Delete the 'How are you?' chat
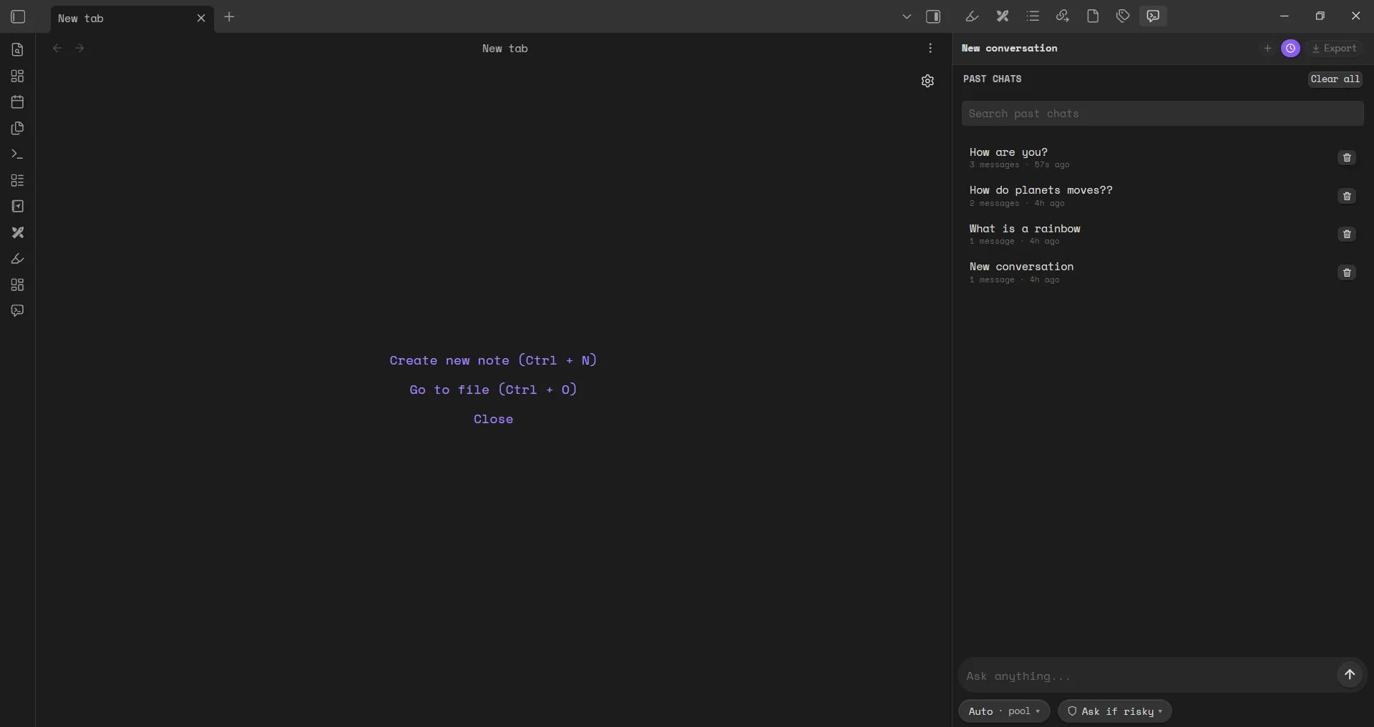 click(1347, 158)
